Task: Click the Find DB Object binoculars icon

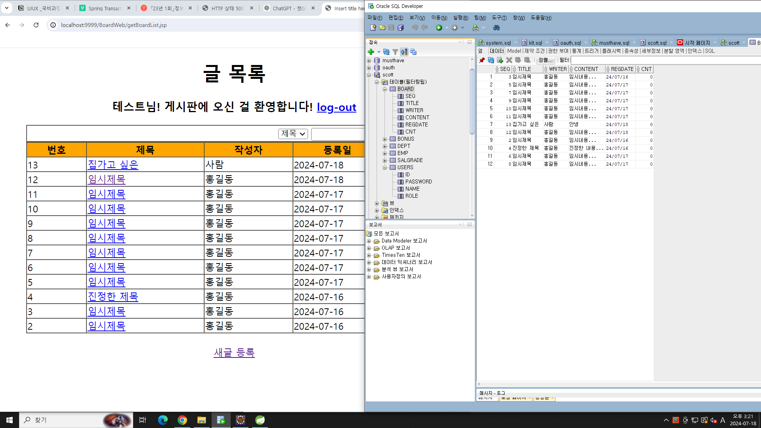Action: [x=496, y=28]
